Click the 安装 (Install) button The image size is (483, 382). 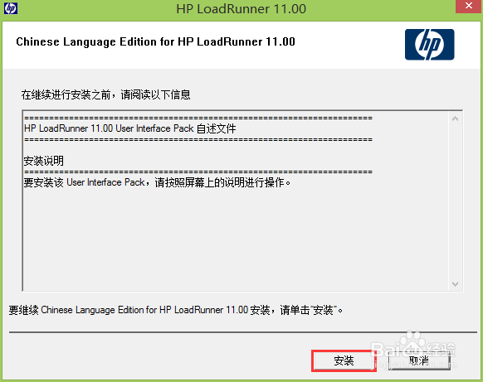344,360
